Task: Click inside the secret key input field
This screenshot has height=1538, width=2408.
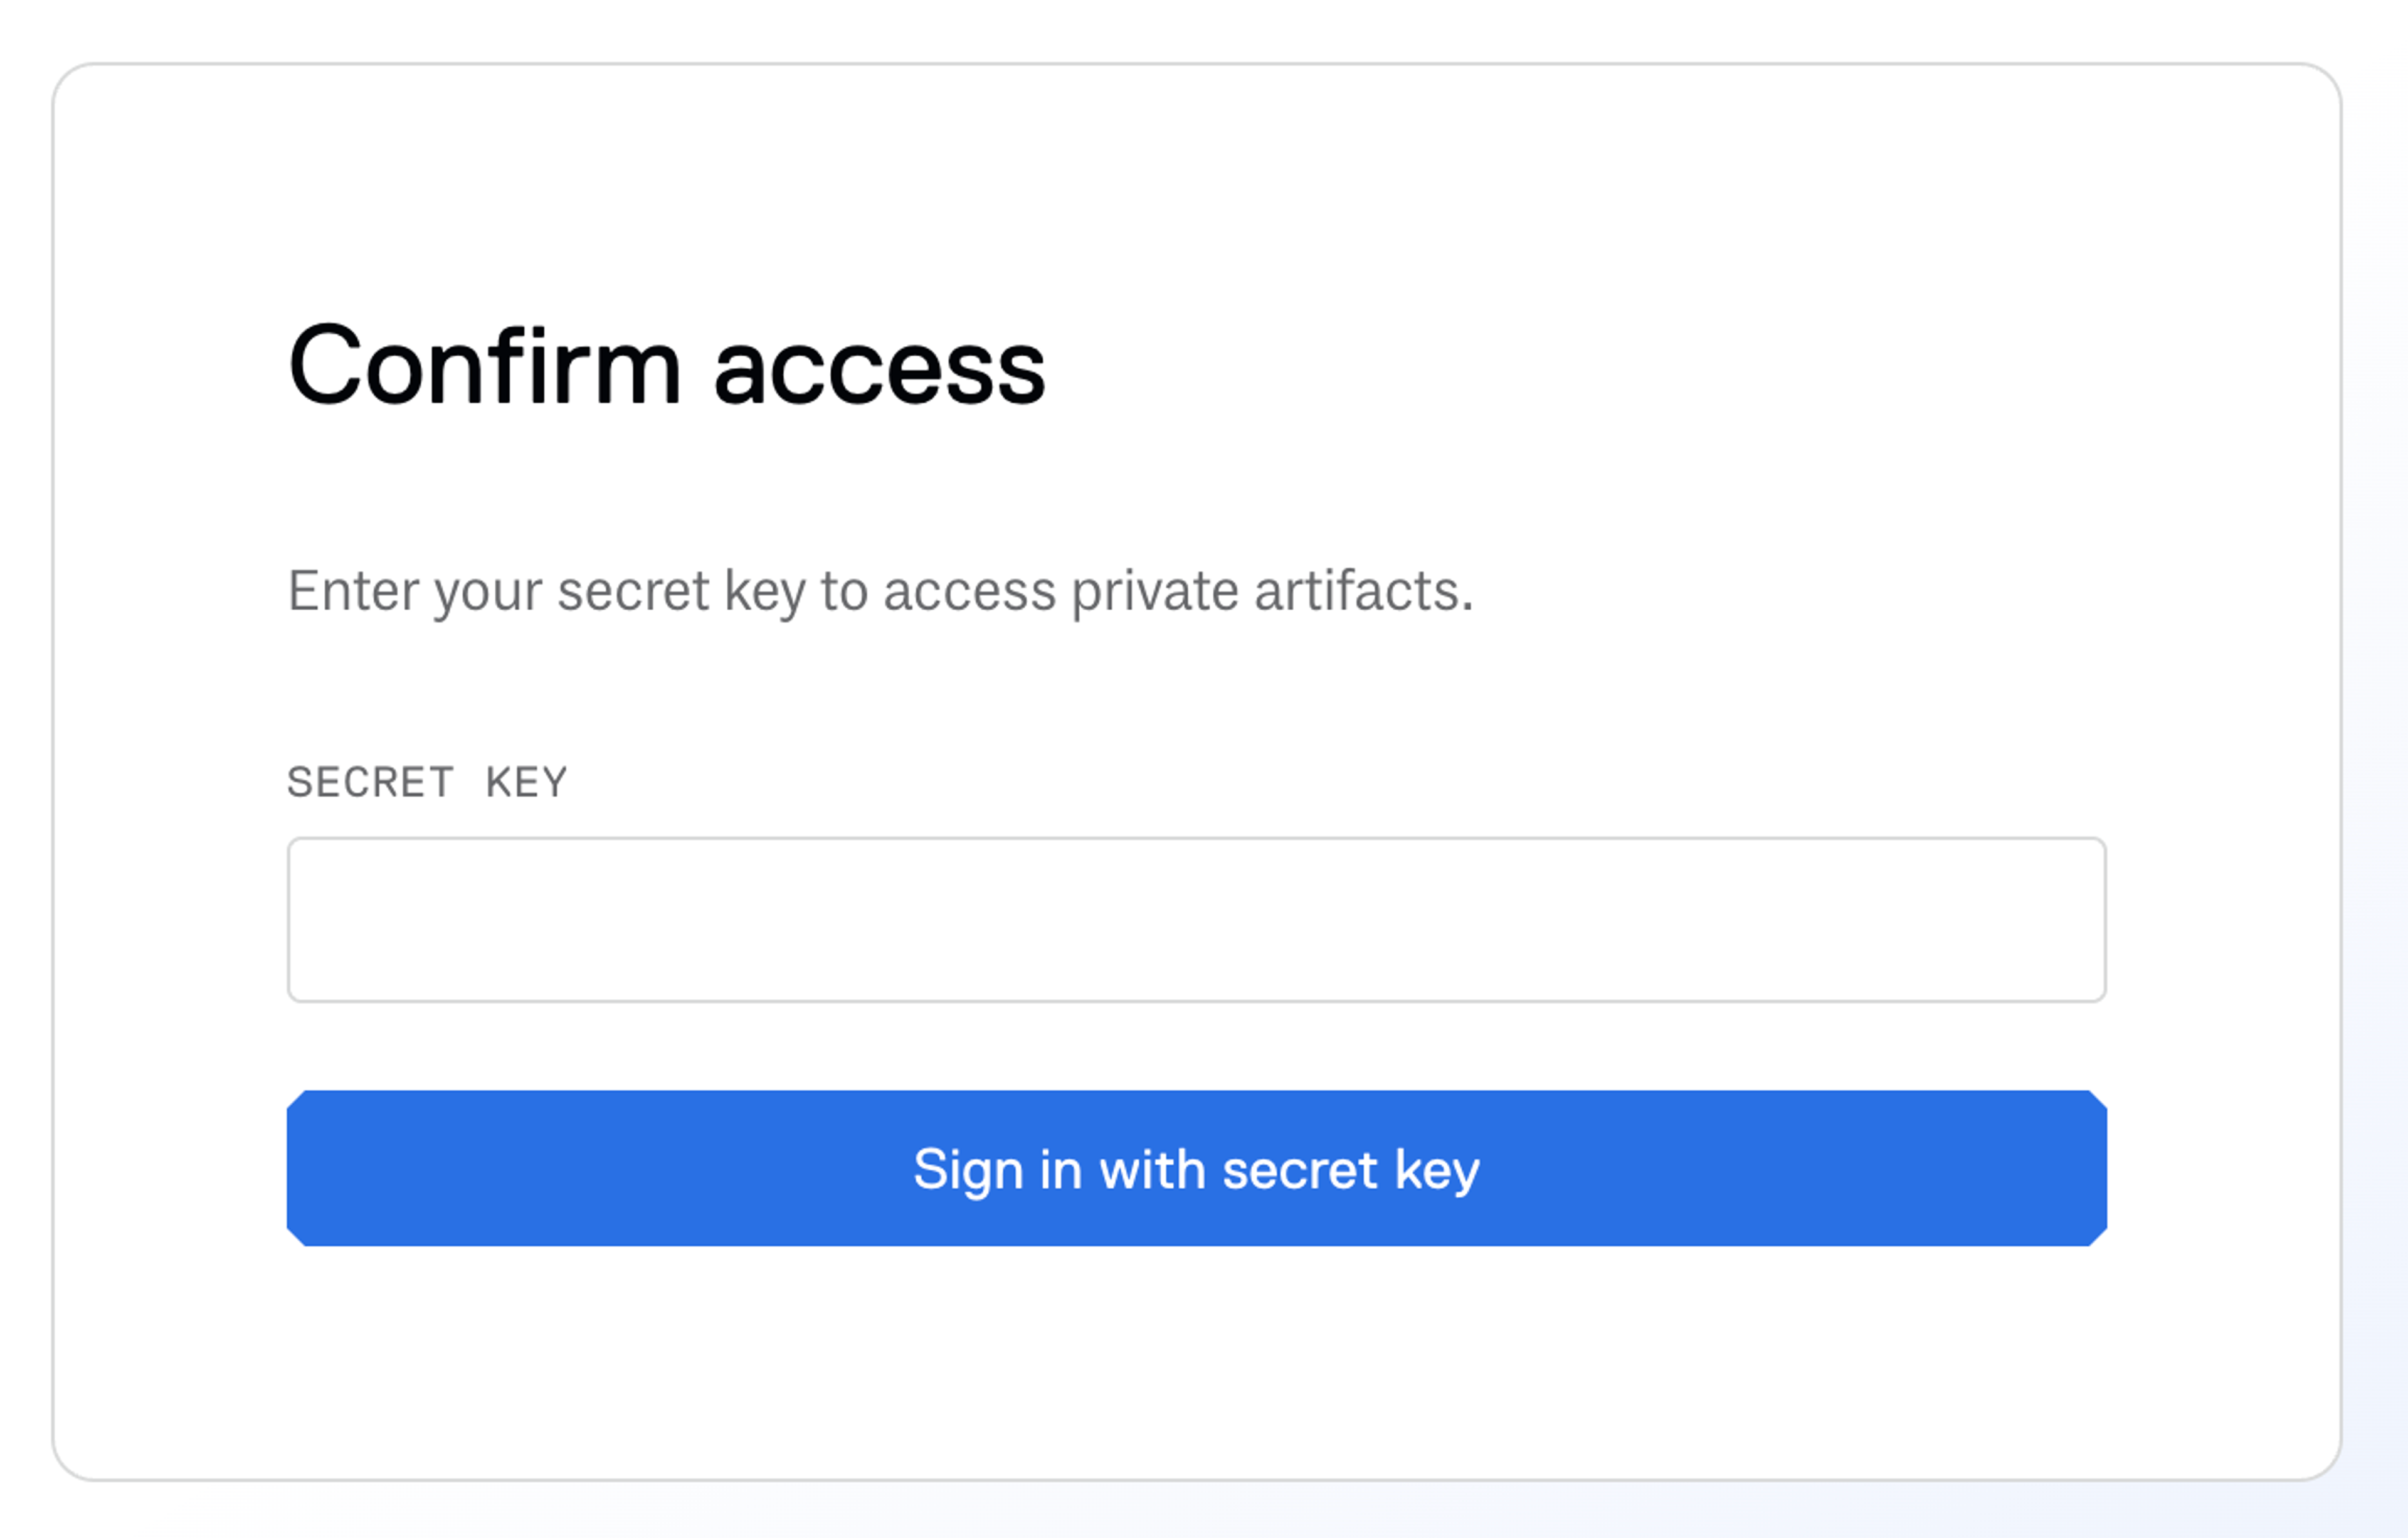Action: 1196,917
